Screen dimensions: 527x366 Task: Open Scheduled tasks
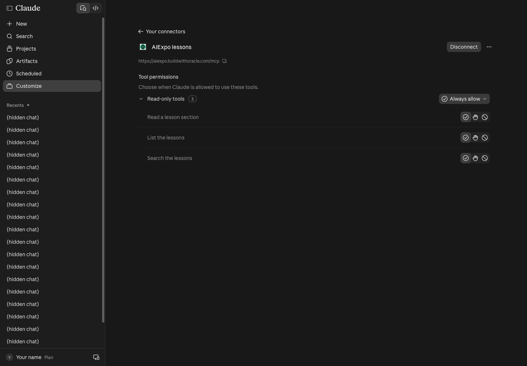click(52, 74)
